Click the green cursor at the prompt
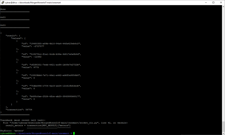Image resolution: width=225 pixels, height=135 pixels. click(x=74, y=133)
